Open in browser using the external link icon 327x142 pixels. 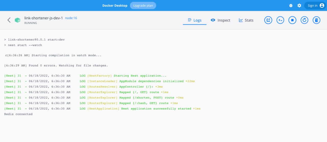pos(268,20)
